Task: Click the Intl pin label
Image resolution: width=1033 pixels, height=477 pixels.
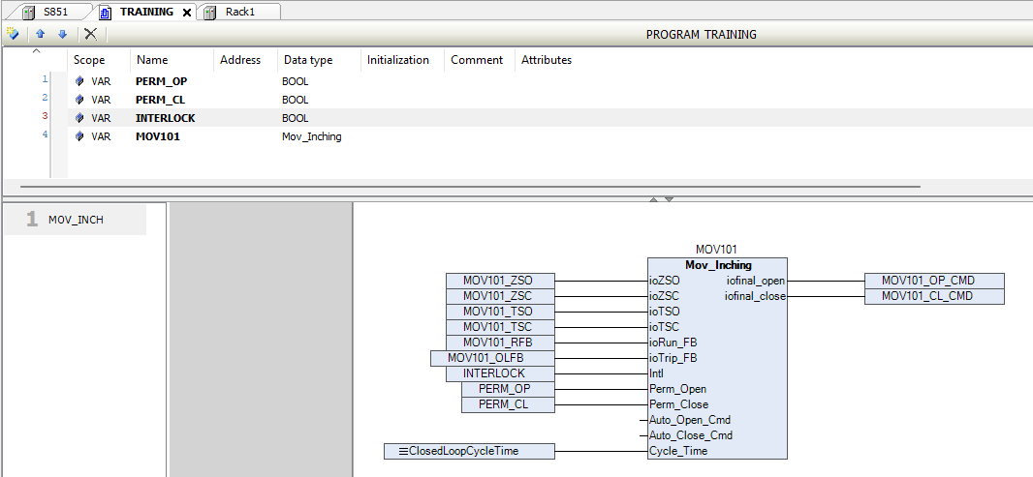Action: click(656, 373)
